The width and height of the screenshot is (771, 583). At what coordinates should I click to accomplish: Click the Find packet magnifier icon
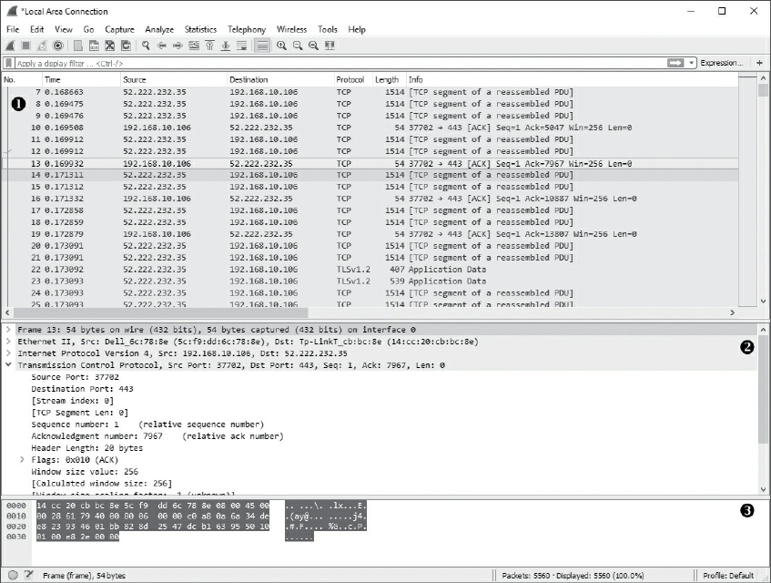pyautogui.click(x=146, y=45)
